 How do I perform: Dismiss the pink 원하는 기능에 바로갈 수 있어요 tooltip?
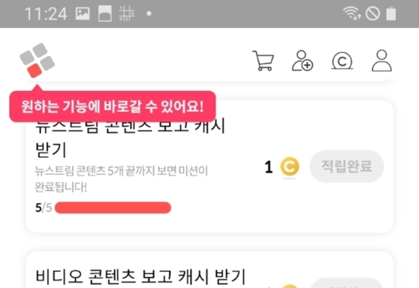(x=112, y=105)
